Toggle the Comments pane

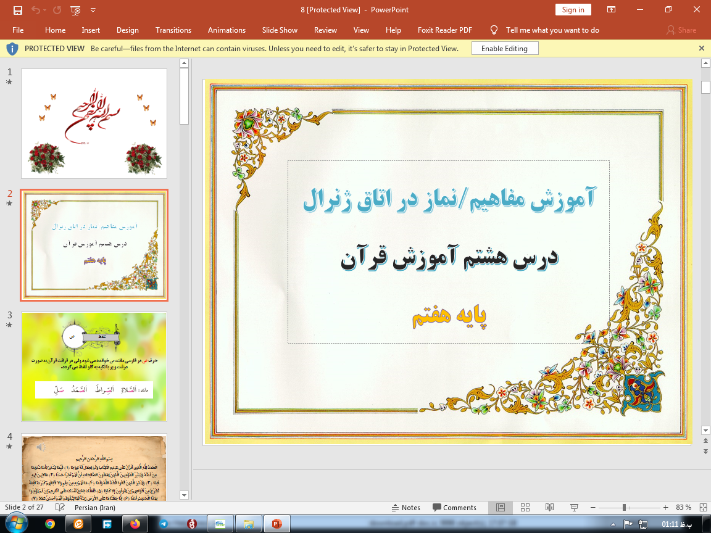click(454, 508)
